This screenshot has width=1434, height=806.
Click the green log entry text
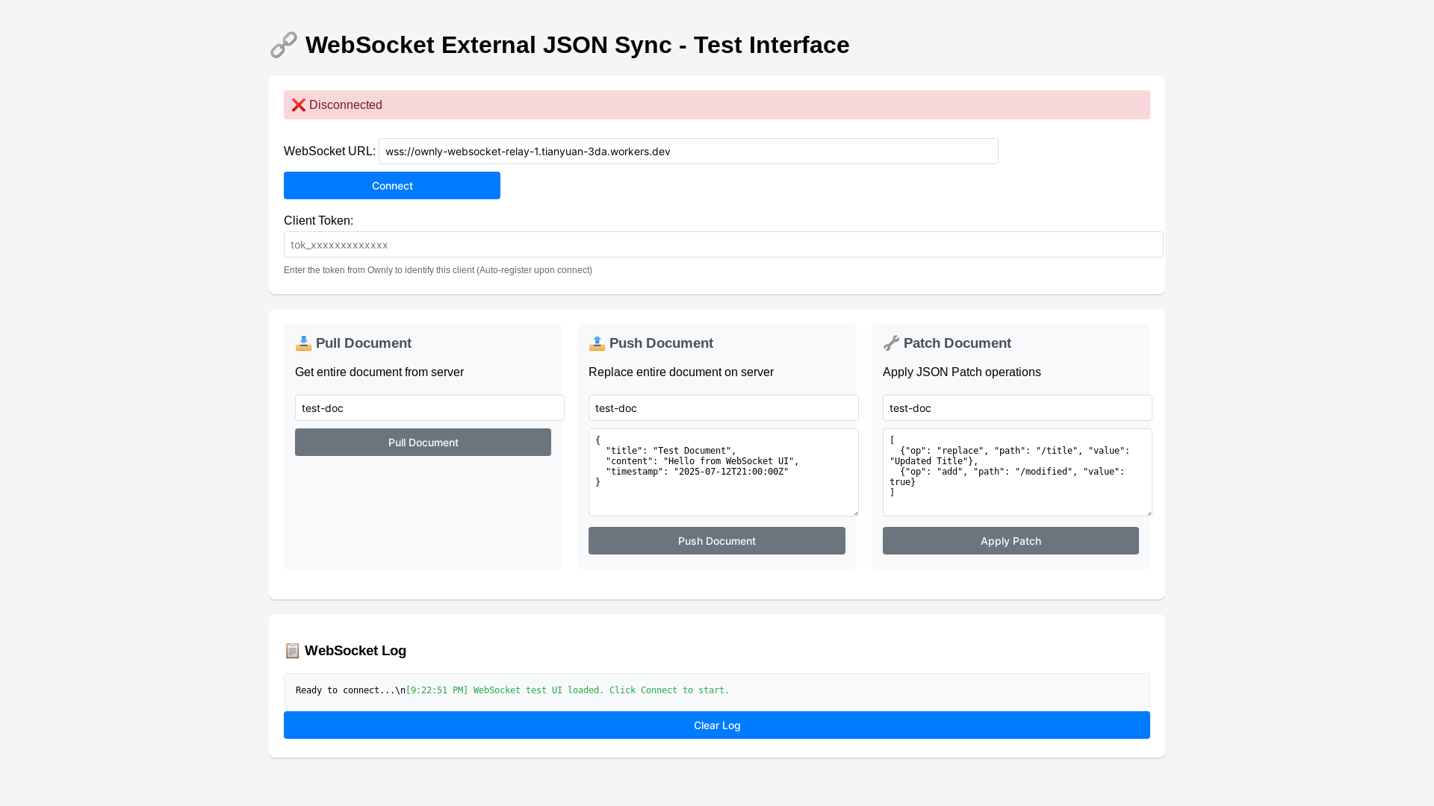(568, 690)
